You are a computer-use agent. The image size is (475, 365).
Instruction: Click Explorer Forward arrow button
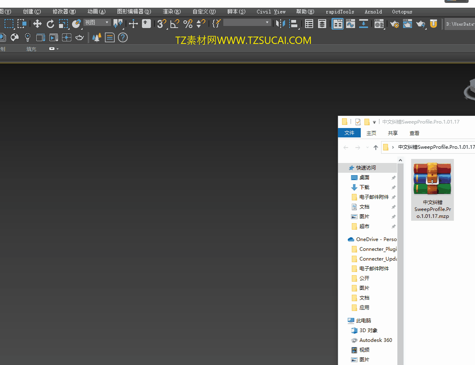click(358, 148)
